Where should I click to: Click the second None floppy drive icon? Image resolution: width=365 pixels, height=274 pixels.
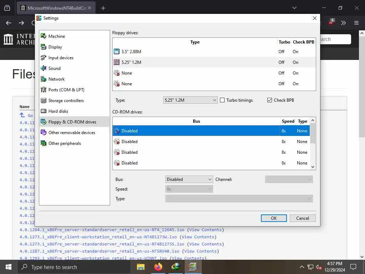click(117, 83)
